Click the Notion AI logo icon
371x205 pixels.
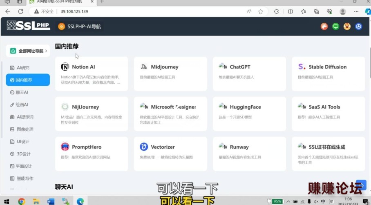tap(65, 67)
